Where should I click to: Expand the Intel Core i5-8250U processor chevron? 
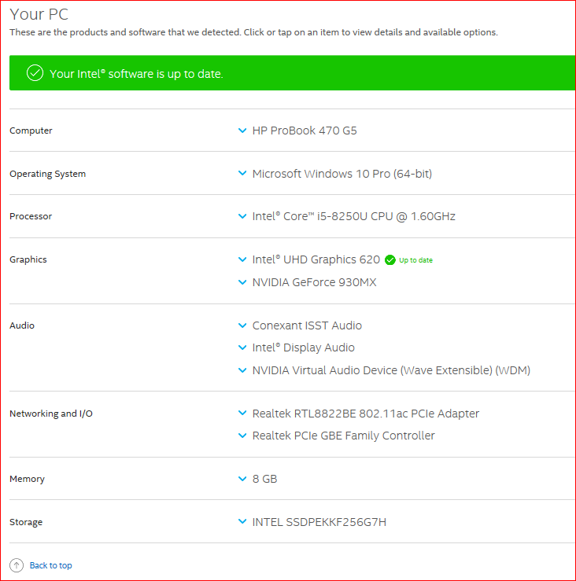point(242,216)
